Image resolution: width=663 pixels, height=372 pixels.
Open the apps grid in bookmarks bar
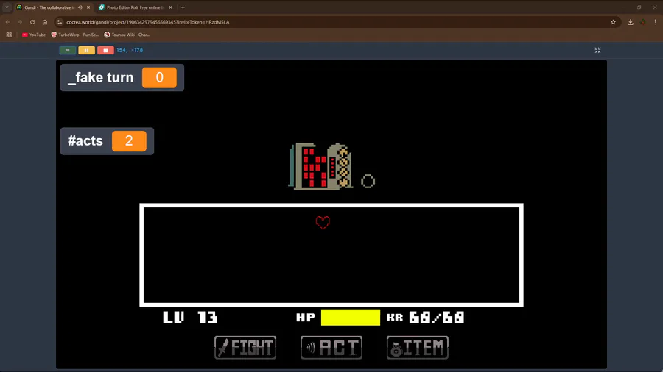(x=9, y=35)
